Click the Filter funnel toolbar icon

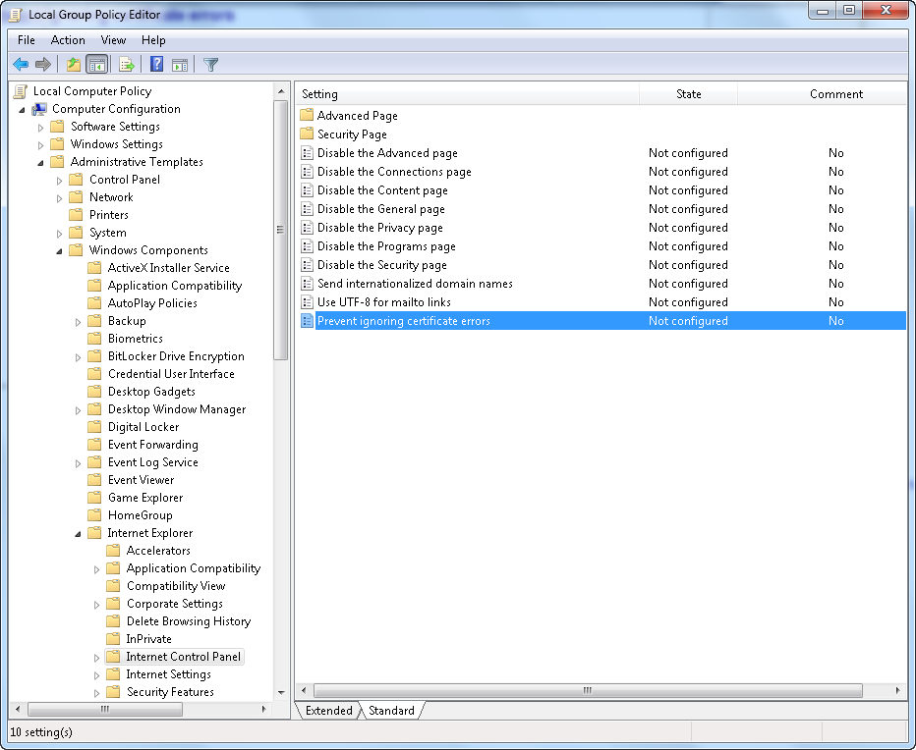(211, 65)
